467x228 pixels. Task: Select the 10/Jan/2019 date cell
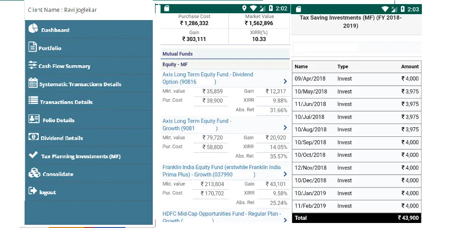click(310, 193)
